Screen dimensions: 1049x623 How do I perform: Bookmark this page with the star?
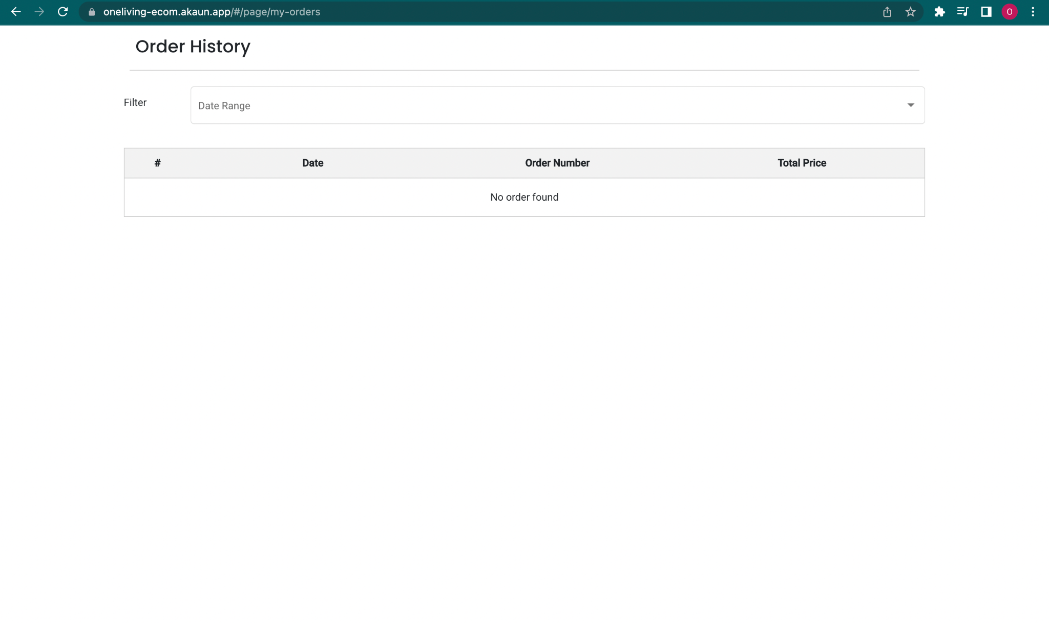pyautogui.click(x=910, y=12)
